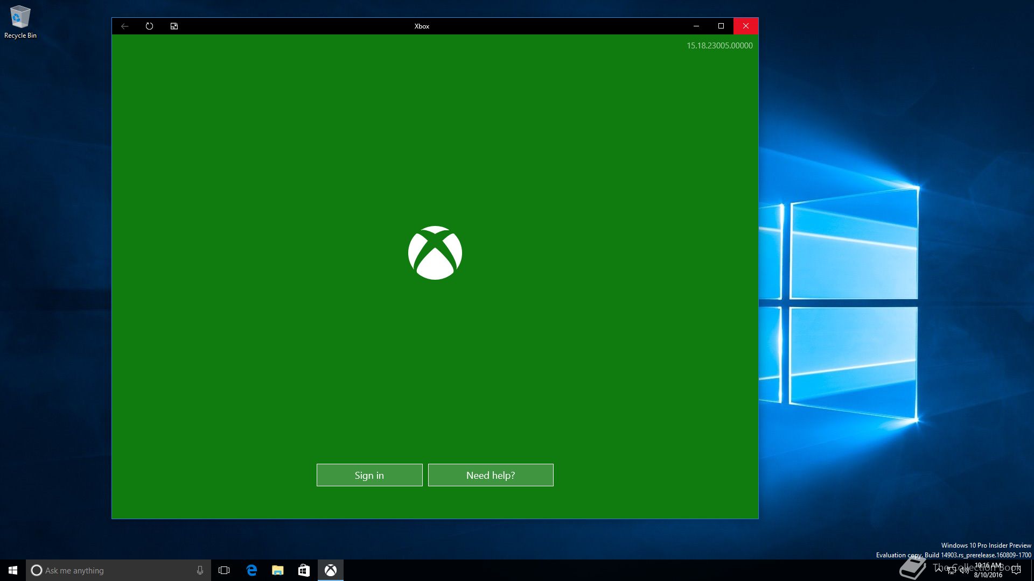Click the Xbox window title text
This screenshot has height=581, width=1034.
422,26
